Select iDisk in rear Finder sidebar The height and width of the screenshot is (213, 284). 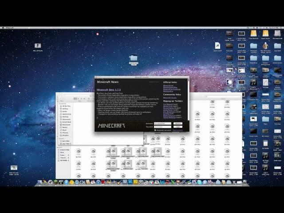[x=61, y=153]
